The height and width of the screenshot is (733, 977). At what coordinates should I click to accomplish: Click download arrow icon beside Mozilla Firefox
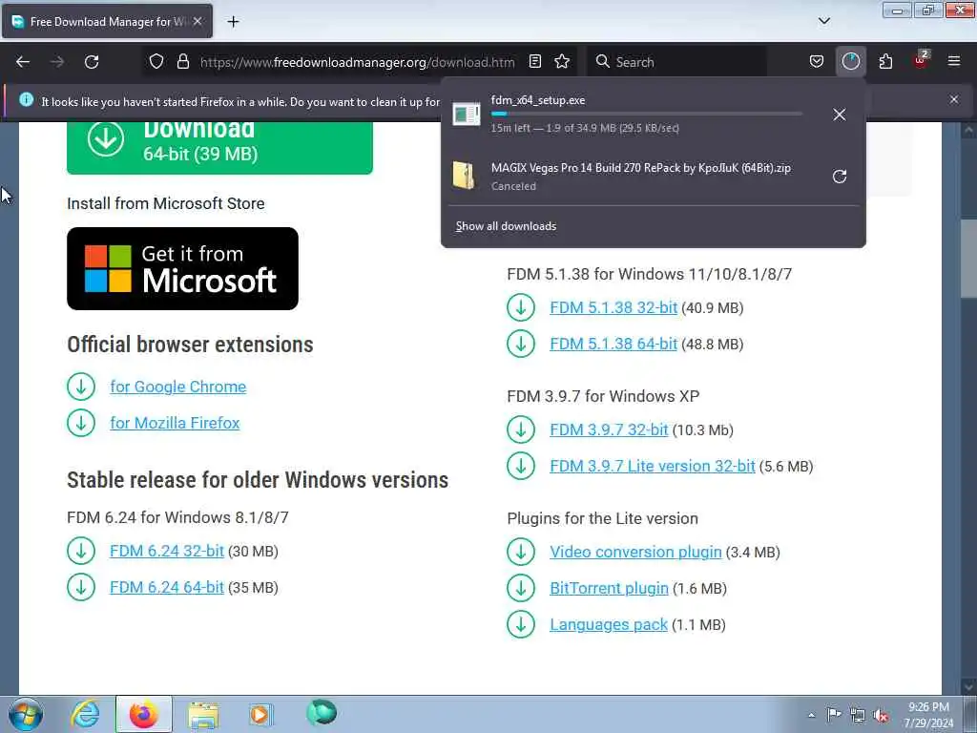(81, 423)
